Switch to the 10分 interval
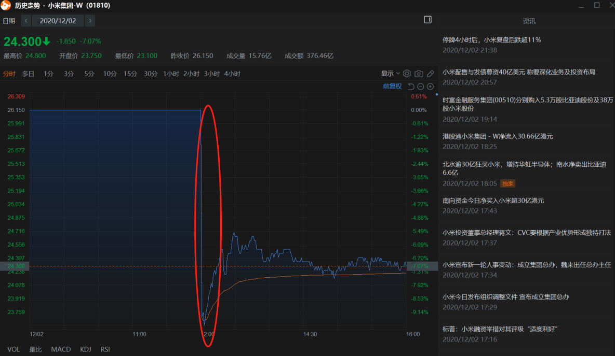Screen dimensions: 615x356 [x=110, y=74]
